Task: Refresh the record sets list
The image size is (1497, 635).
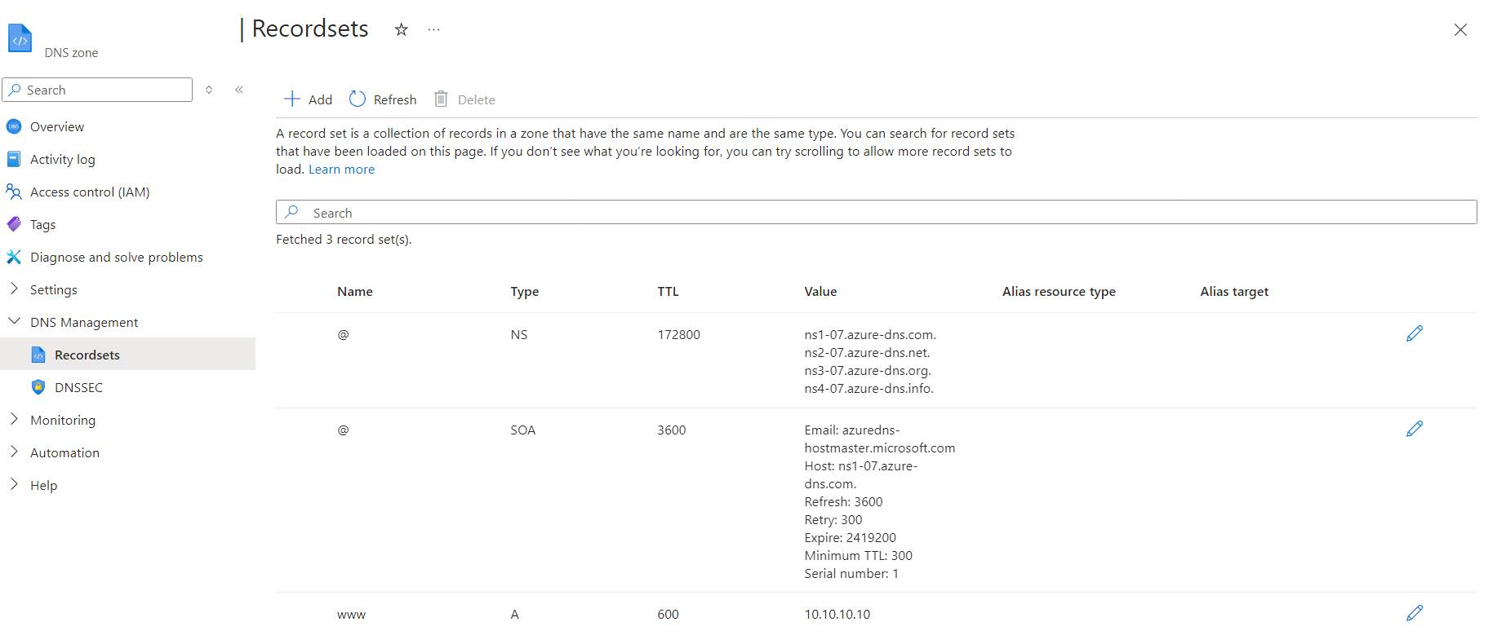Action: (x=383, y=99)
